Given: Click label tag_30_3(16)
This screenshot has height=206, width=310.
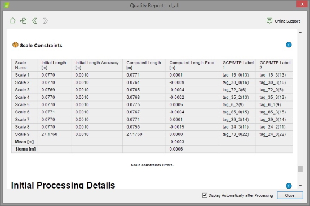Looking at the screenshot, I should tap(273, 82).
